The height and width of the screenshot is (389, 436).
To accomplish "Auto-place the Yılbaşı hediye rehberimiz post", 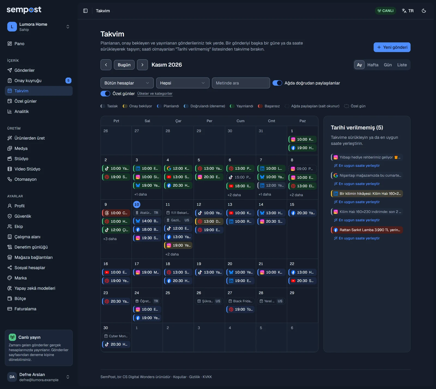I will point(357,166).
